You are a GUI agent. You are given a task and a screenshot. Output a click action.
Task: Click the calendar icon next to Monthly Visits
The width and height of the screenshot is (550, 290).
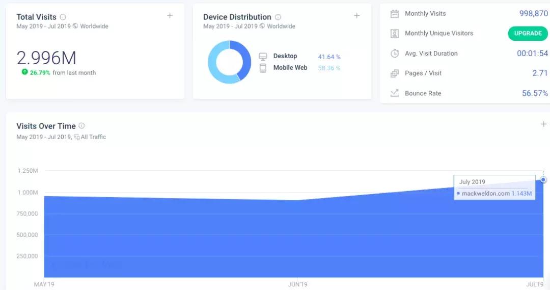395,14
